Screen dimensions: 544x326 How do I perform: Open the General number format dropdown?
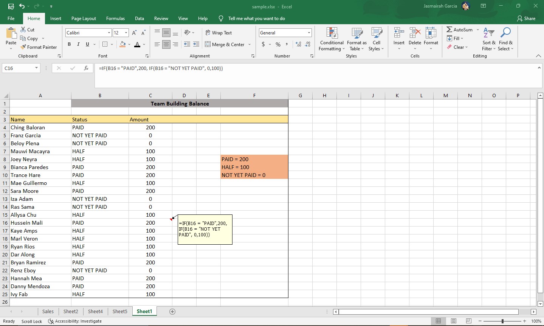click(x=309, y=33)
